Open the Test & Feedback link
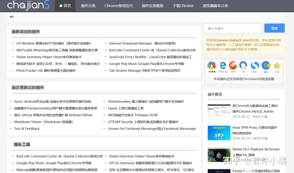 click(x=27, y=129)
